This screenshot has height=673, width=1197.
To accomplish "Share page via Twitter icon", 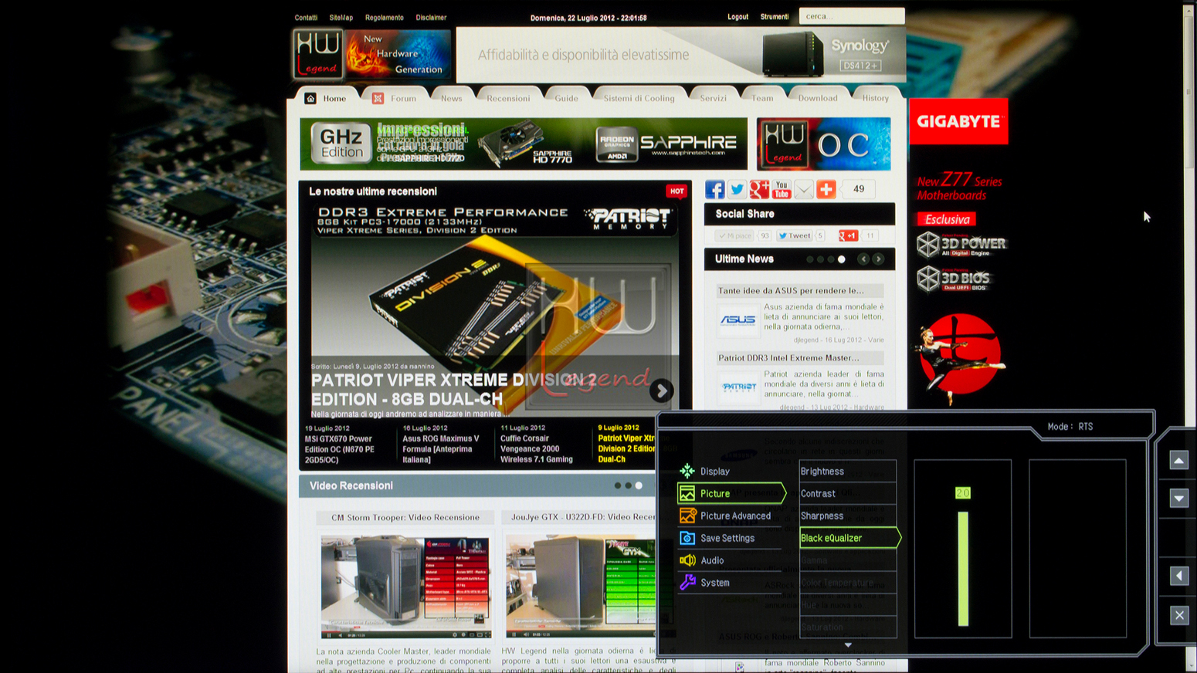I will [x=737, y=189].
